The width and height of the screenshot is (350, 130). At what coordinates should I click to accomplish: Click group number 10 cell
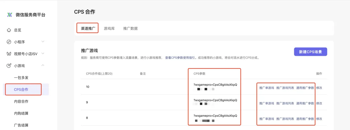coord(87,87)
